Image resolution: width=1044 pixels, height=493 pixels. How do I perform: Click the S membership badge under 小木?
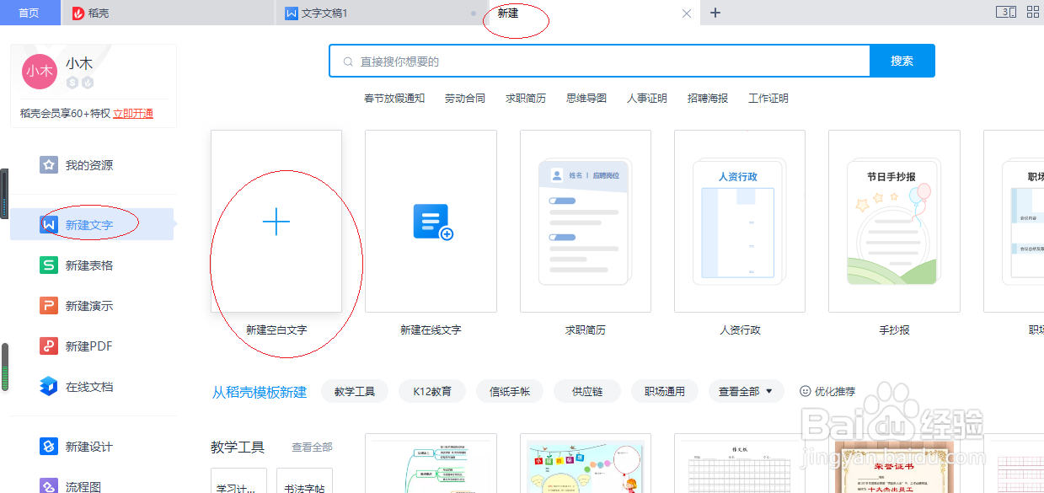(72, 83)
